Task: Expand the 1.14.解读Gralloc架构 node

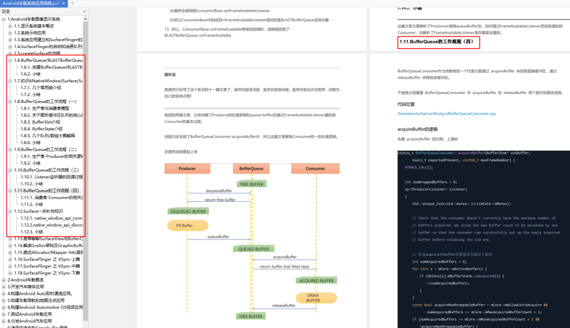Action: (x=10, y=246)
